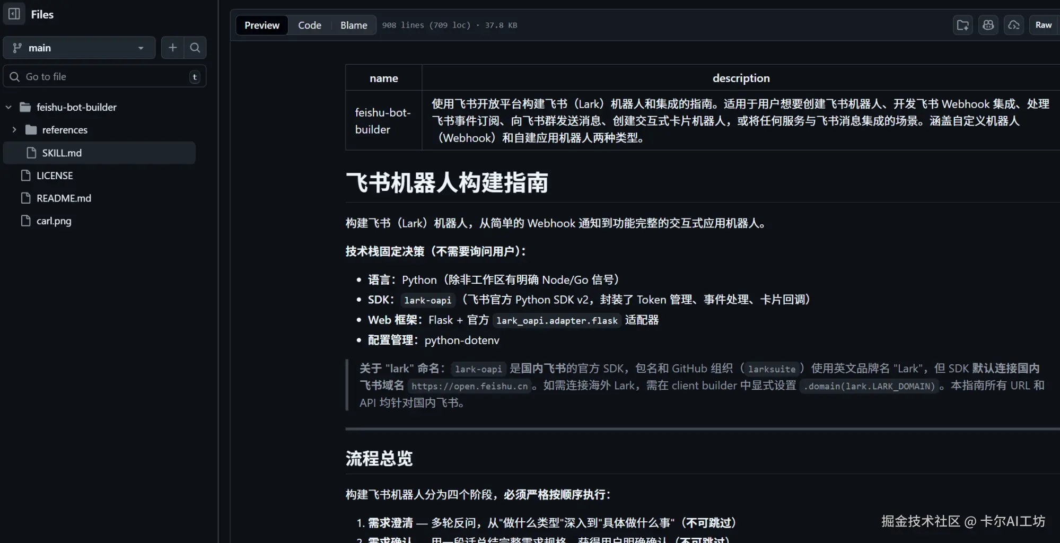Open the feishu-bot-builder folder
Screen dimensions: 1060x543
[x=76, y=107]
